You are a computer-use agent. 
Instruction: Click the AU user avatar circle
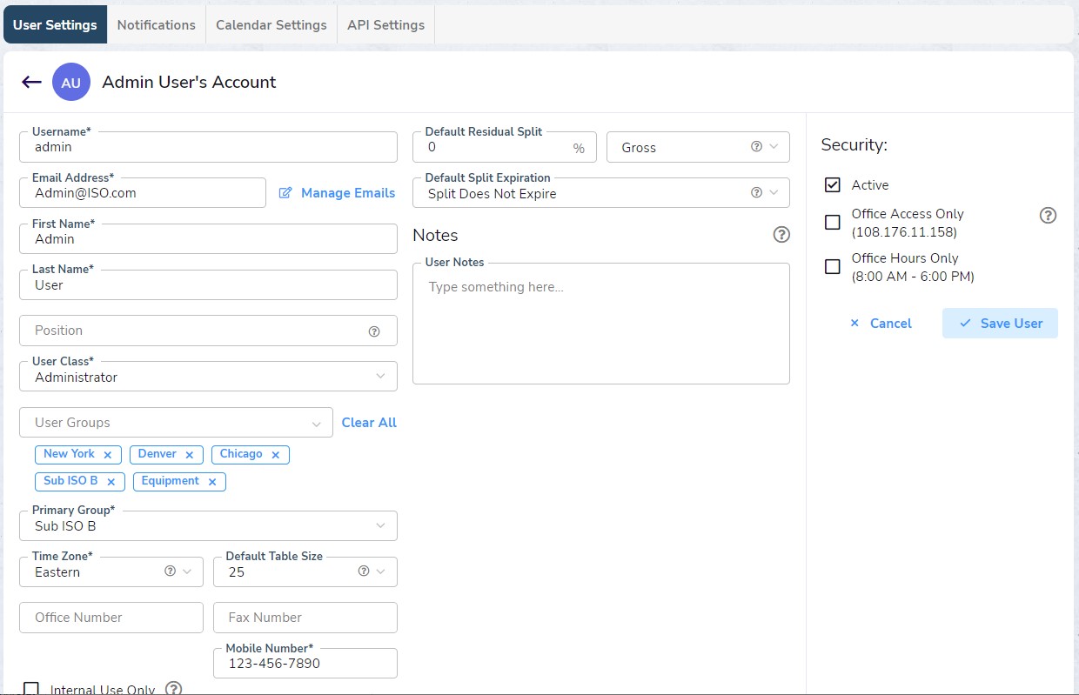tap(71, 83)
